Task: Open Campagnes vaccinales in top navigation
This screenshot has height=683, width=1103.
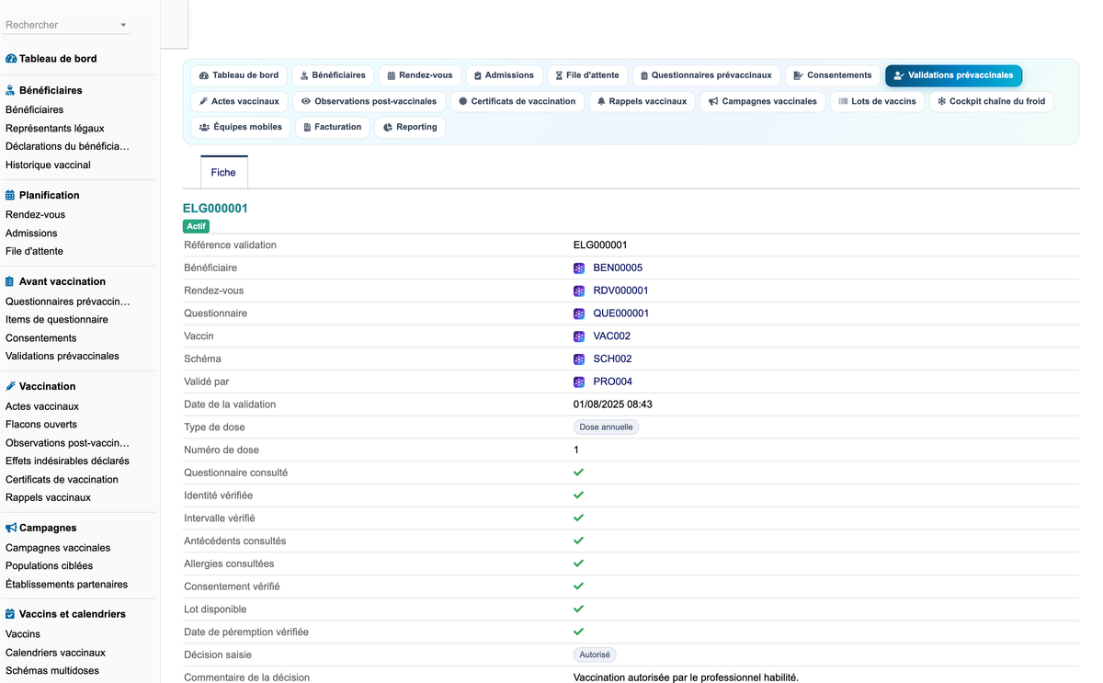Action: click(x=762, y=101)
